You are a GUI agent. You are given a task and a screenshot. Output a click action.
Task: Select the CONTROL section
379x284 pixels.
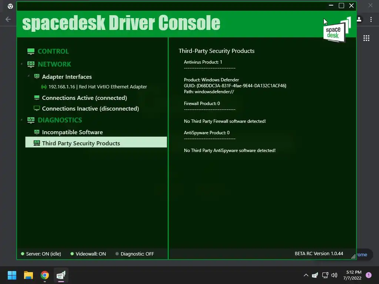click(53, 51)
